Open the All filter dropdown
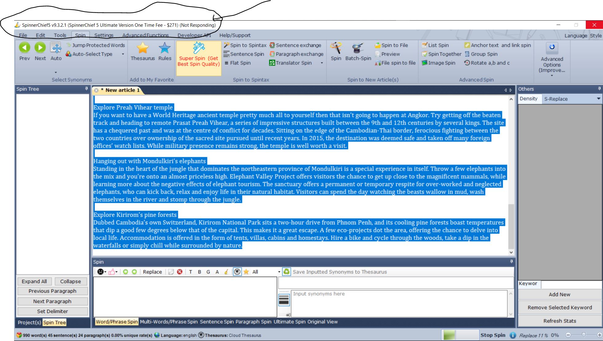 pyautogui.click(x=279, y=272)
